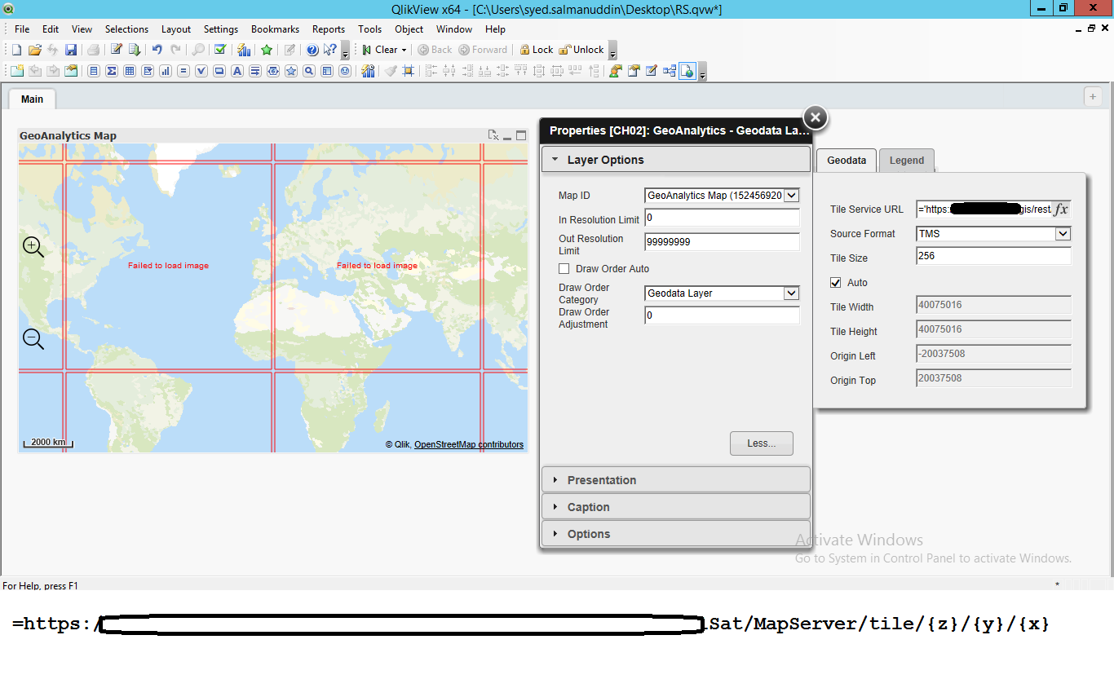Add a new sheet with the plus button

point(1093,97)
